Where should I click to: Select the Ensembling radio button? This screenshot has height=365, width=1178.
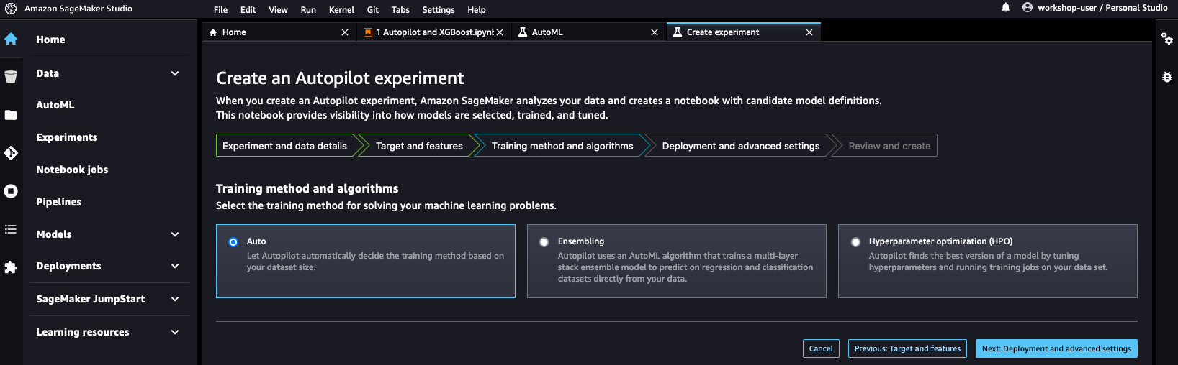[x=544, y=242]
